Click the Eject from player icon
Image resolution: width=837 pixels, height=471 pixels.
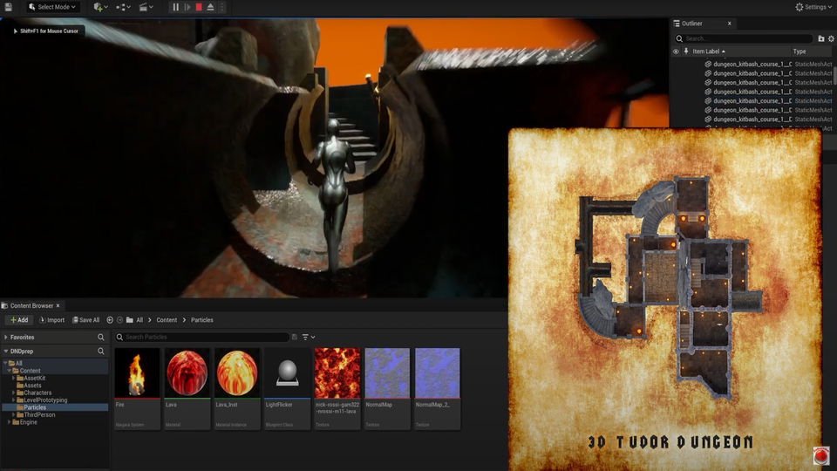[211, 7]
